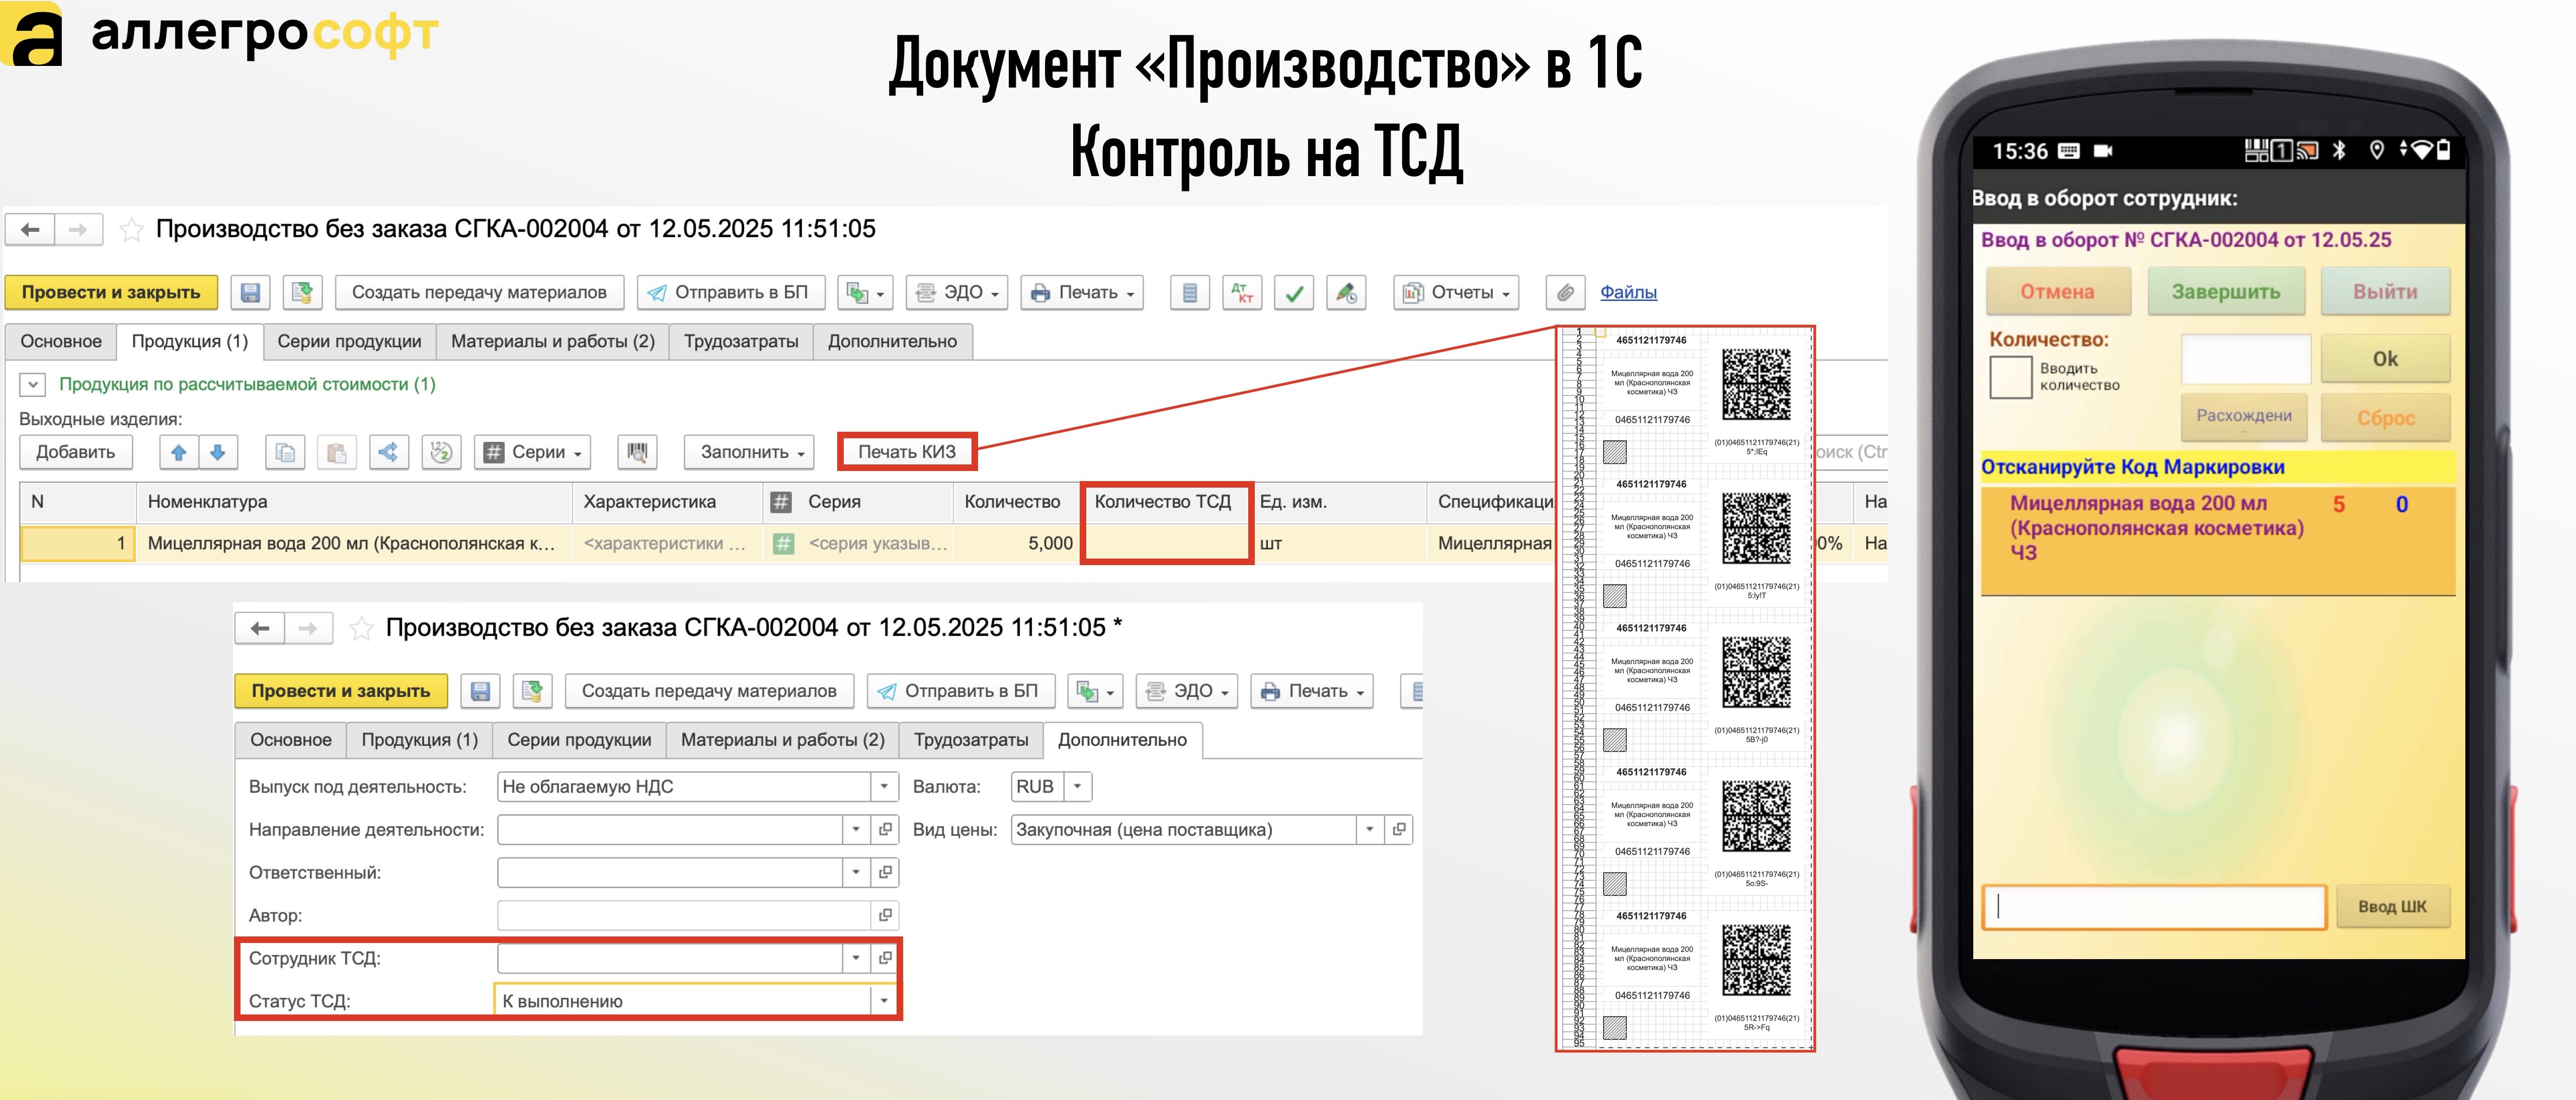
Task: Open the document list icon next to Печать in the upper window
Action: tap(1190, 292)
